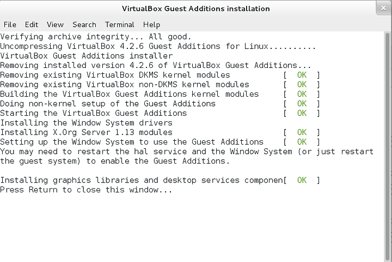Click the line 'Verifying archive integrity... All good.'

pyautogui.click(x=96, y=37)
